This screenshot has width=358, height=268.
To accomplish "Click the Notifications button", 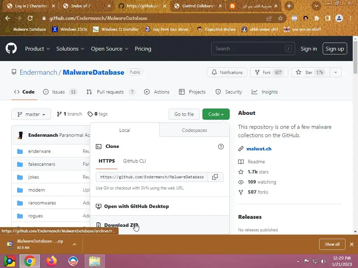I will pyautogui.click(x=227, y=73).
